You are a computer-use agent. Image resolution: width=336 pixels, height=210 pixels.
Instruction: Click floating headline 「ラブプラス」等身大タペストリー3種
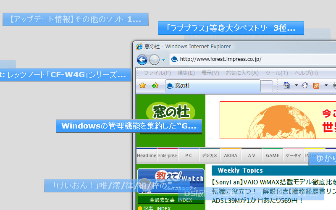tap(231, 28)
